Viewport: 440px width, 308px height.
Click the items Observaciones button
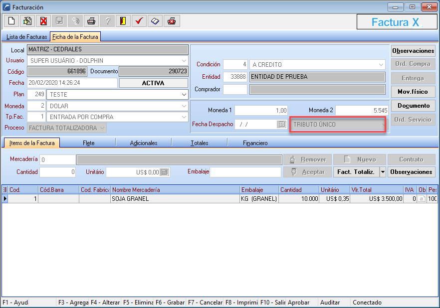pos(412,172)
